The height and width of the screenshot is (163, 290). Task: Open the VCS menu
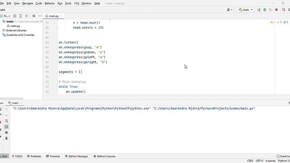tap(77, 3)
